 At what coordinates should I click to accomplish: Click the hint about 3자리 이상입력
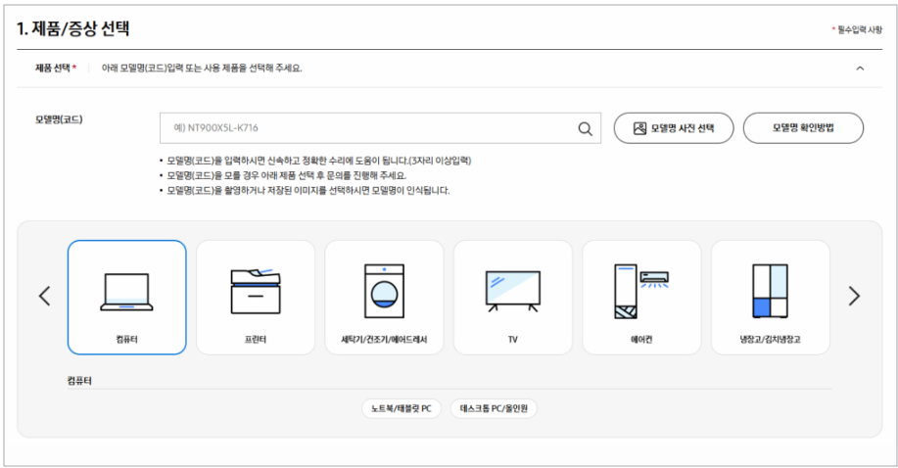[319, 161]
